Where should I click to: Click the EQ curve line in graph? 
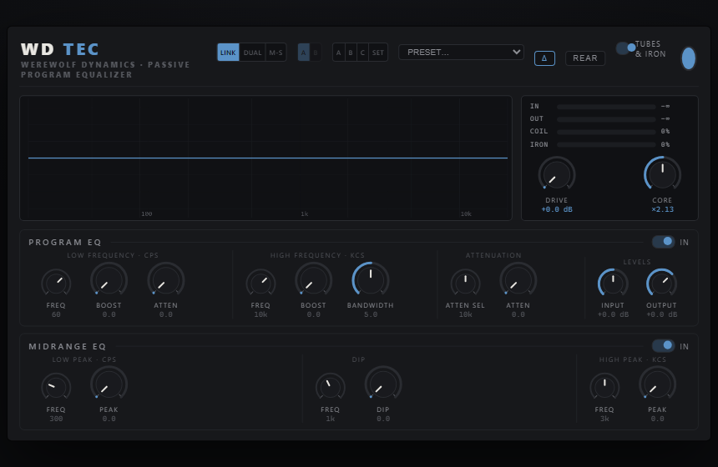pyautogui.click(x=268, y=158)
